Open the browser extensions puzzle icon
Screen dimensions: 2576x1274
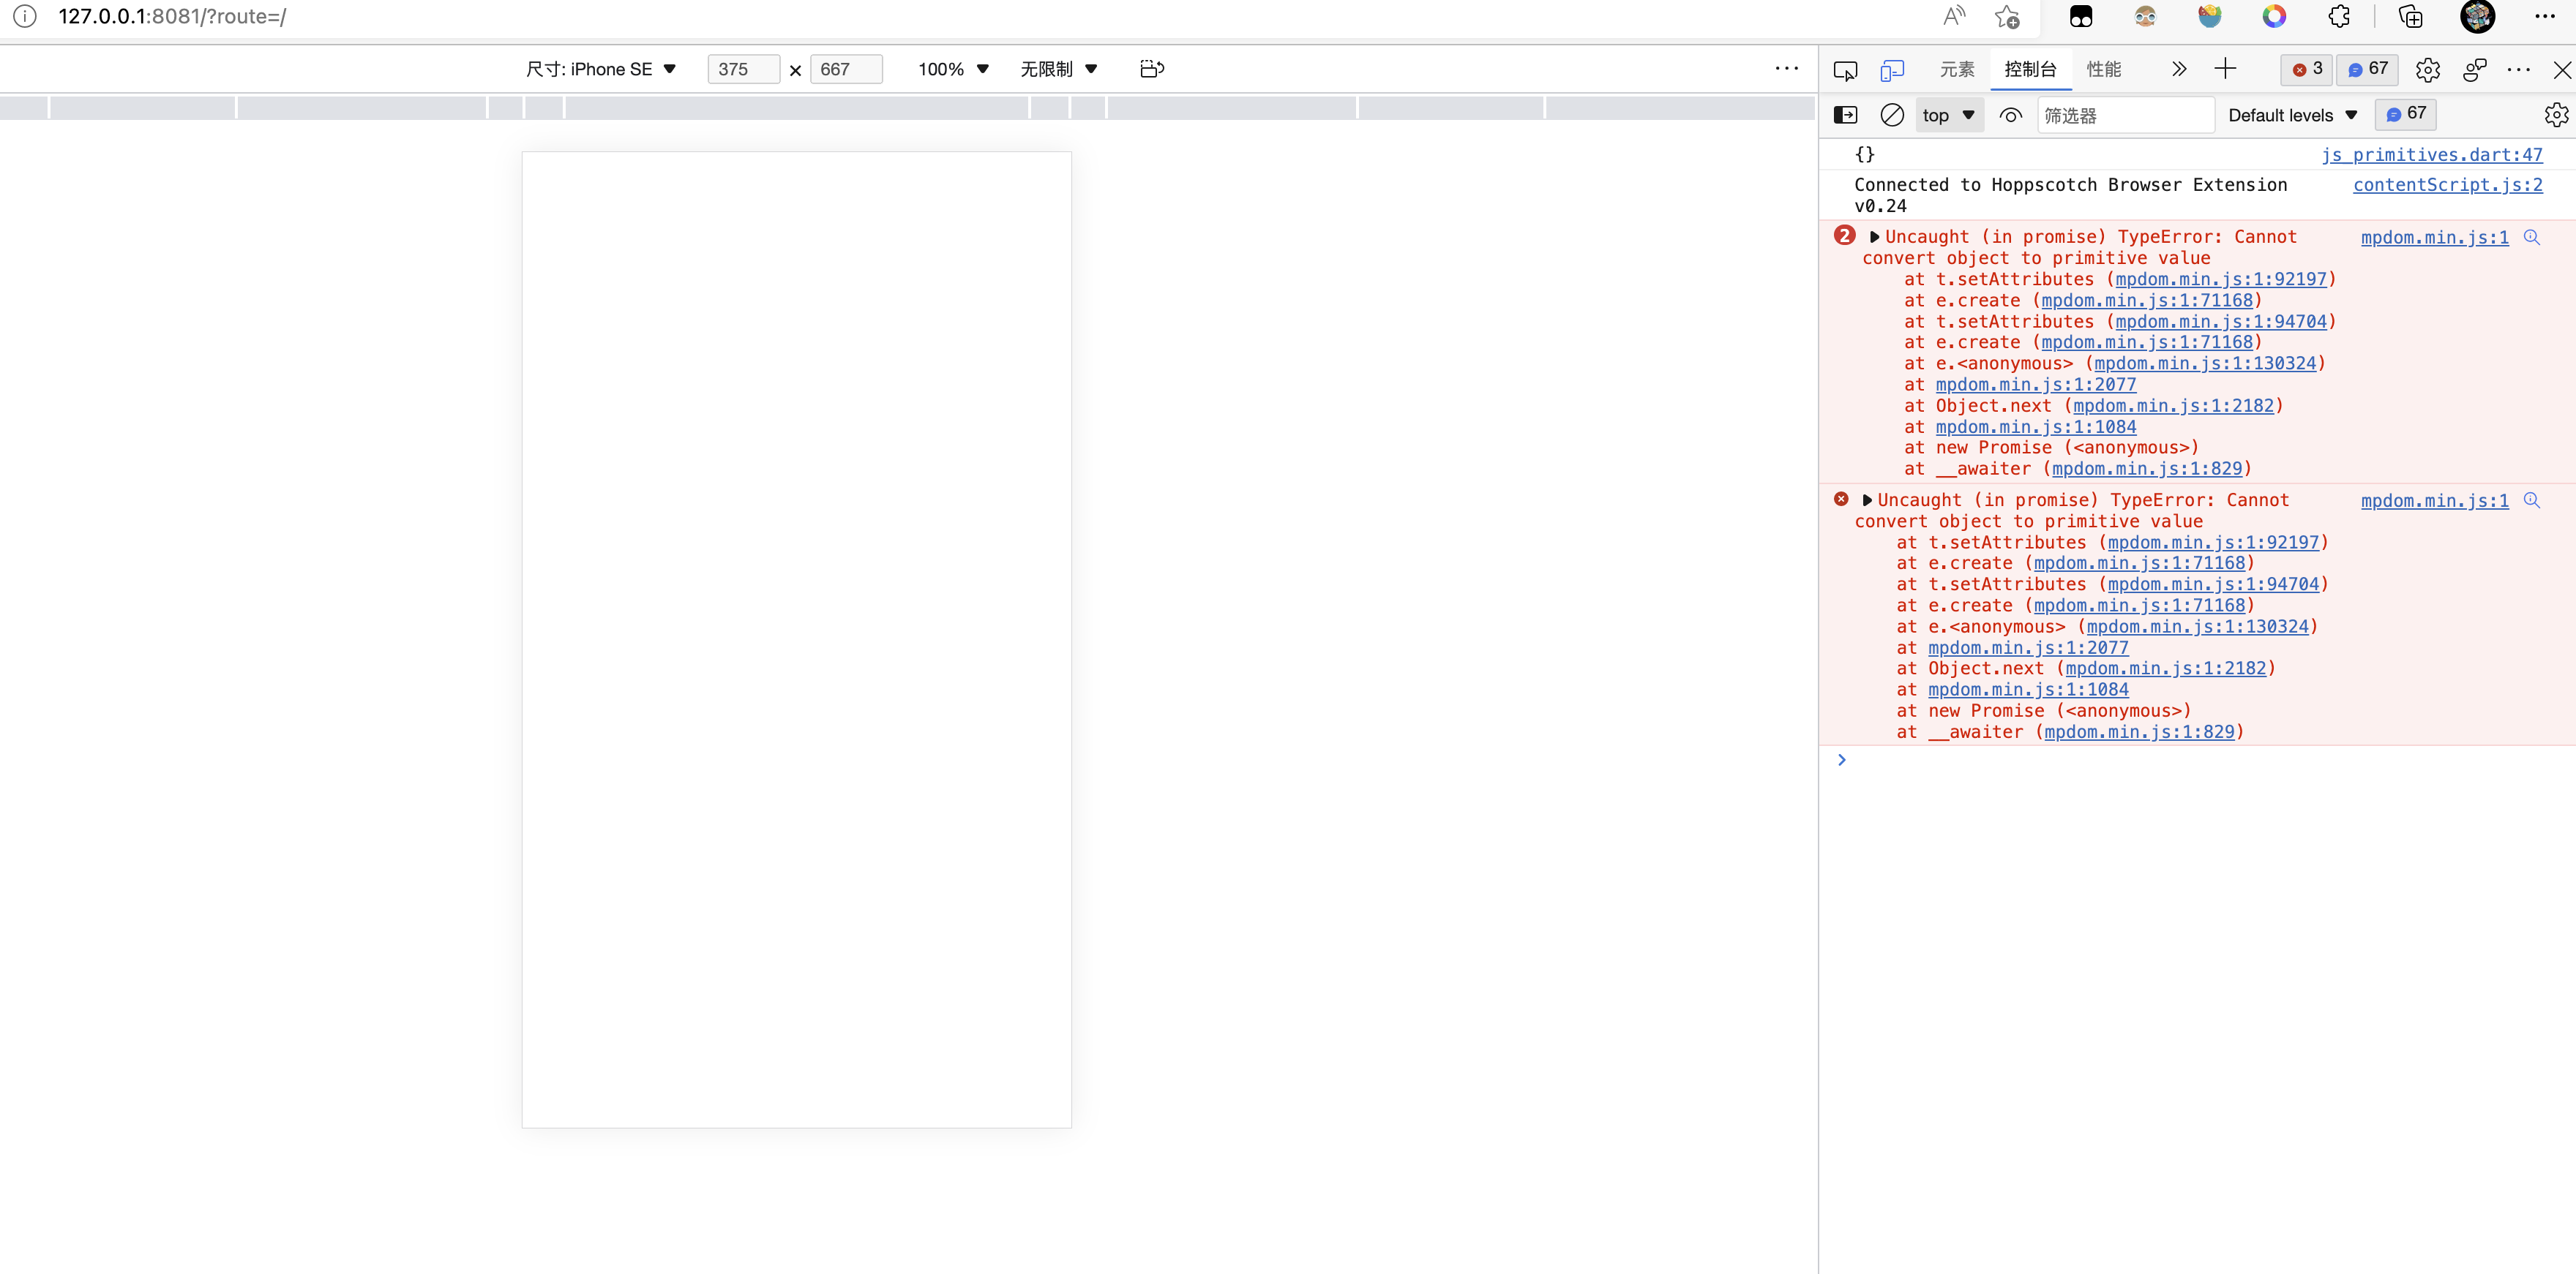coord(2339,16)
